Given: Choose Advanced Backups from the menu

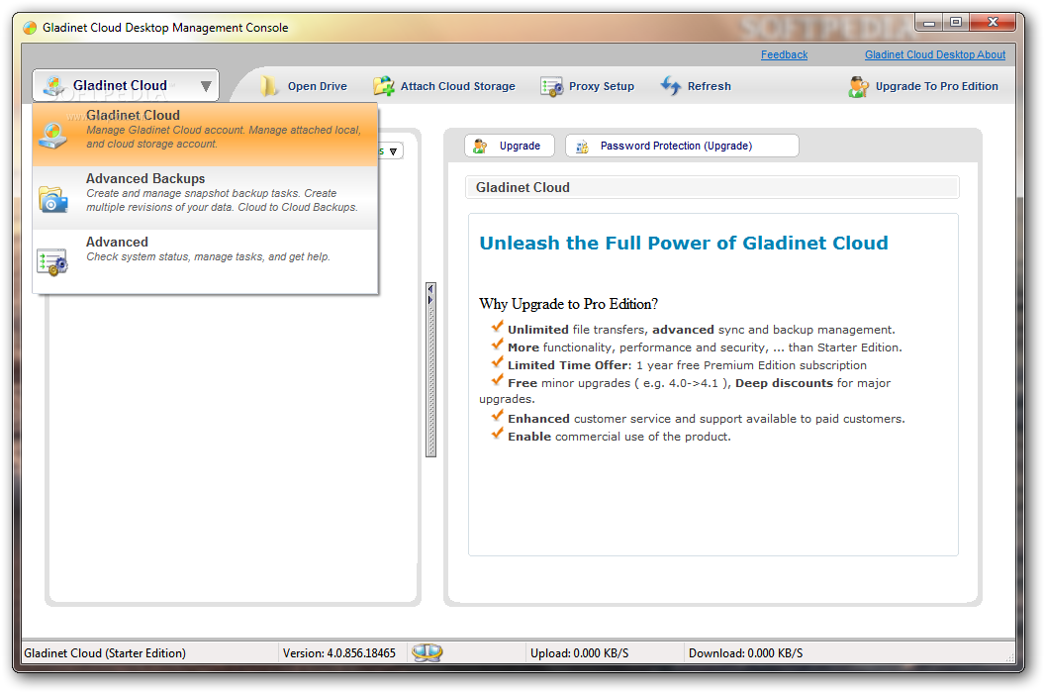Looking at the screenshot, I should point(205,197).
